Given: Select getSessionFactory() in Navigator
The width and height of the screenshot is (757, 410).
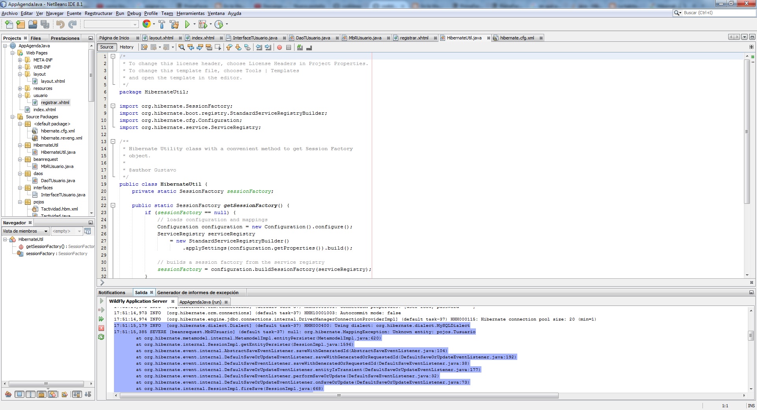Looking at the screenshot, I should [x=56, y=246].
